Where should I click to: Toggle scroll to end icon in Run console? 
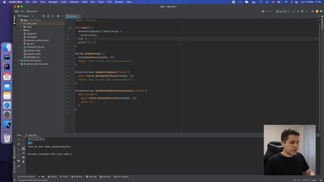pos(23,153)
